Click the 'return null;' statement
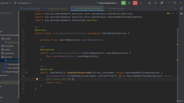Image resolution: width=184 pixels, height=103 pixels. click(x=54, y=83)
